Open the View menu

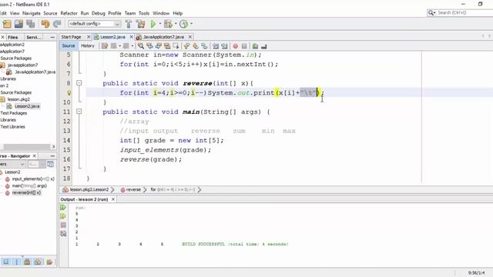point(15,13)
